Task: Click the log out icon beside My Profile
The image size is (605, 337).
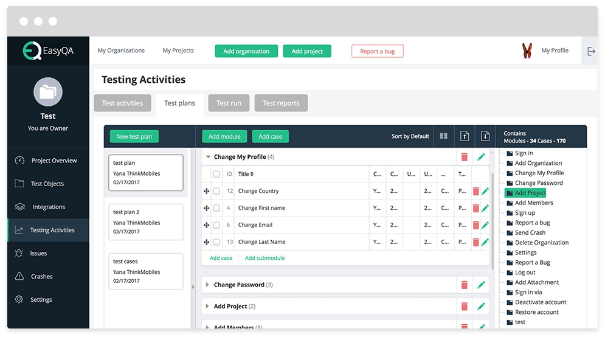Action: [591, 51]
